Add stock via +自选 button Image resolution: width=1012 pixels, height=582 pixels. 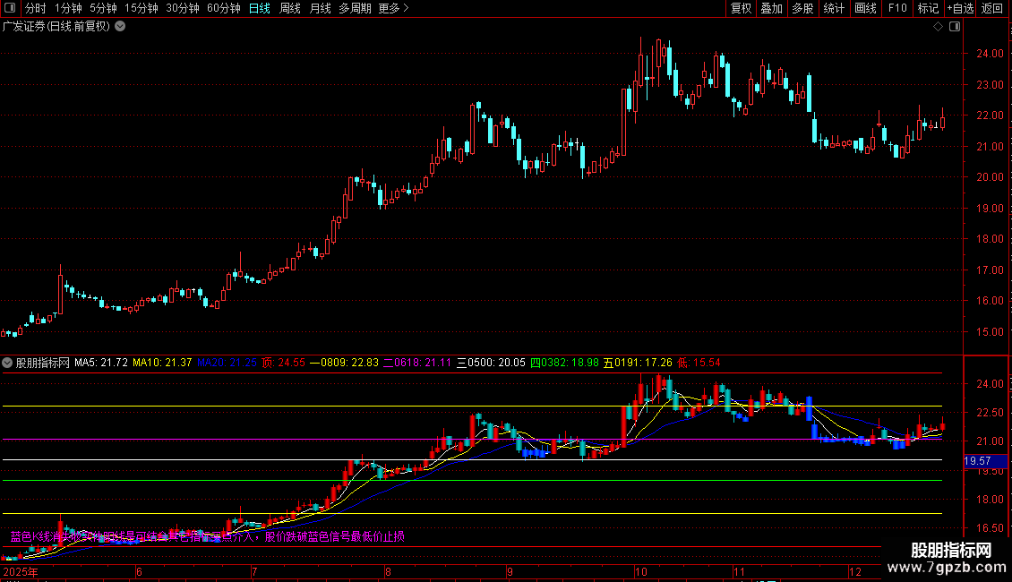pos(960,9)
